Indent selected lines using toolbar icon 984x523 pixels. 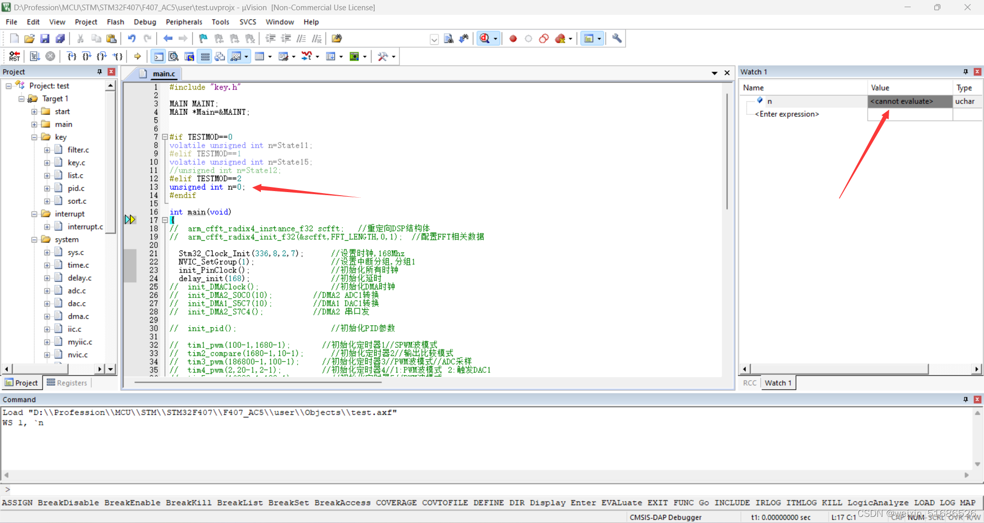point(271,38)
